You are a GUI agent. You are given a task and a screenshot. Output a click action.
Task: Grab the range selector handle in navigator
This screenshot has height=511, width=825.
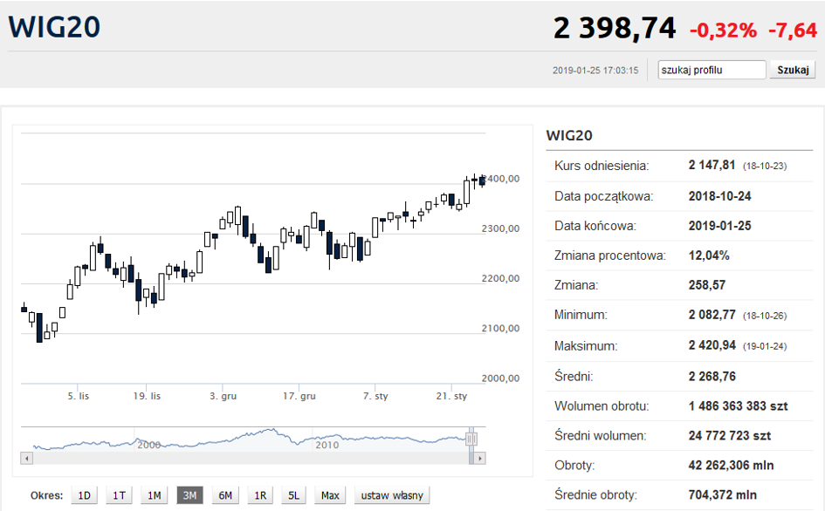click(471, 439)
